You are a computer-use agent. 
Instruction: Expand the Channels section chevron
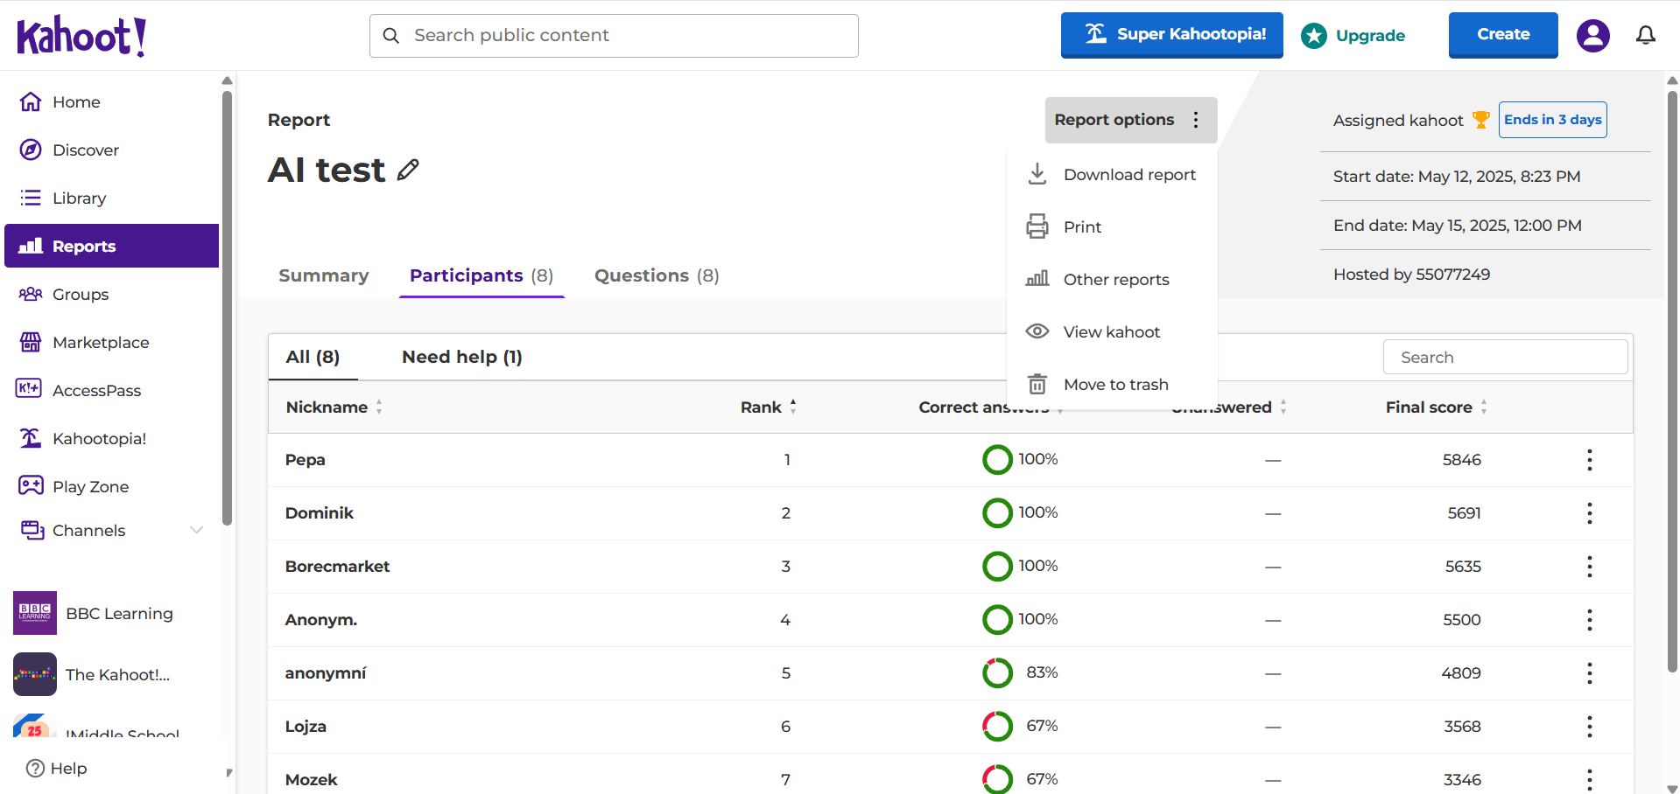click(196, 530)
